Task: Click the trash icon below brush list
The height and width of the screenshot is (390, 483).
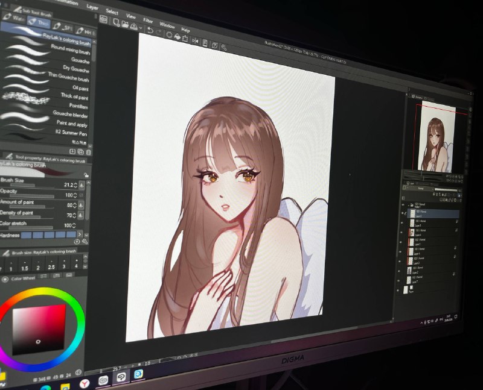Action: 88,152
